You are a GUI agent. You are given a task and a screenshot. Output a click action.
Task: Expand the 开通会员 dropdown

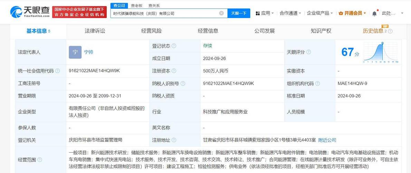(x=365, y=13)
